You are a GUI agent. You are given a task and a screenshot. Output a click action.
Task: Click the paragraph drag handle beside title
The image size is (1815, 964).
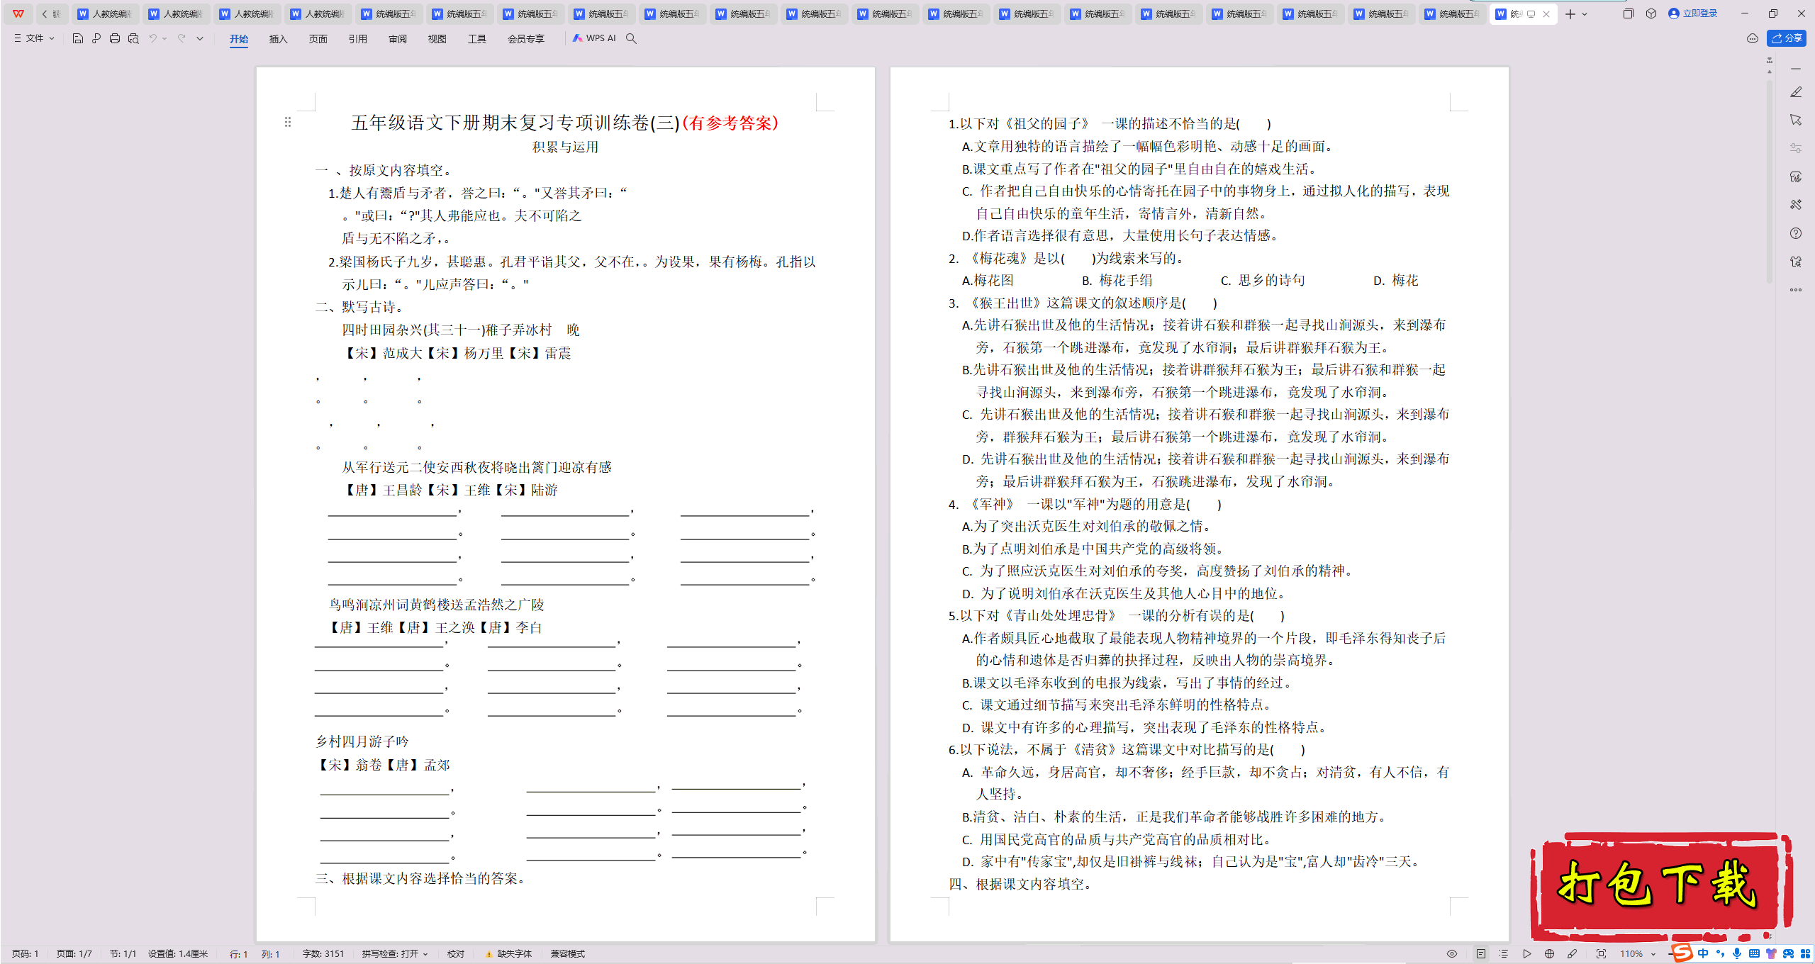pos(288,122)
